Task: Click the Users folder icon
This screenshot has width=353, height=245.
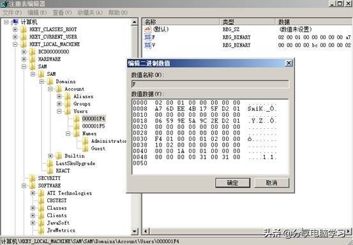Action: [x=68, y=111]
